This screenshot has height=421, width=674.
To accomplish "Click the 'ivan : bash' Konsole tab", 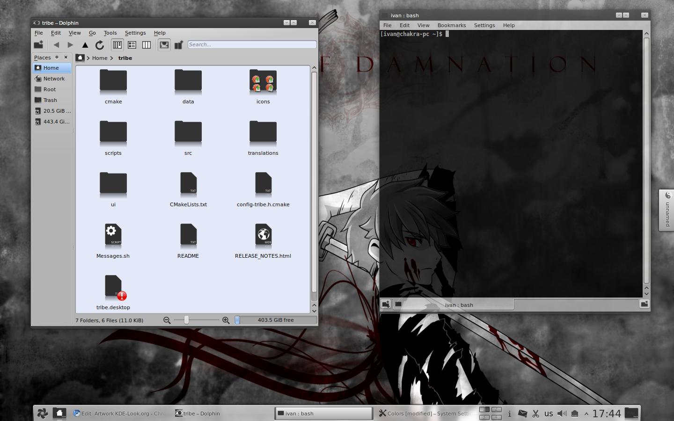I will pyautogui.click(x=453, y=305).
